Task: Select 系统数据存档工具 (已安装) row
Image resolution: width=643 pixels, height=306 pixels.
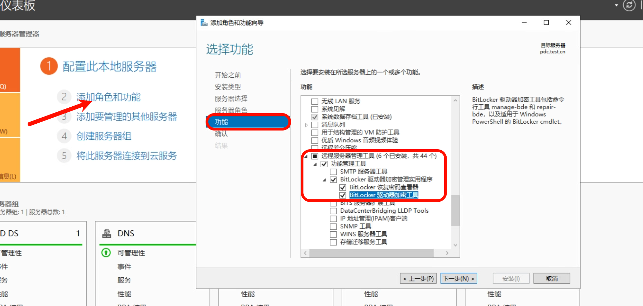Action: pyautogui.click(x=357, y=117)
